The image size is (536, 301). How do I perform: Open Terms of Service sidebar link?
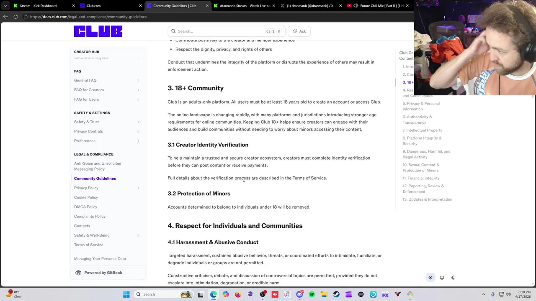coord(89,245)
